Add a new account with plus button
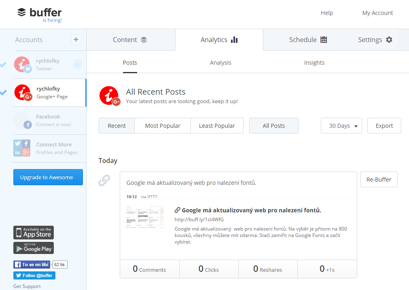409x290 pixels. [x=76, y=40]
